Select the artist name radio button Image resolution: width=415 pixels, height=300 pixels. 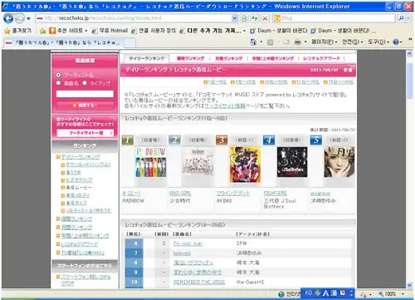coord(58,75)
